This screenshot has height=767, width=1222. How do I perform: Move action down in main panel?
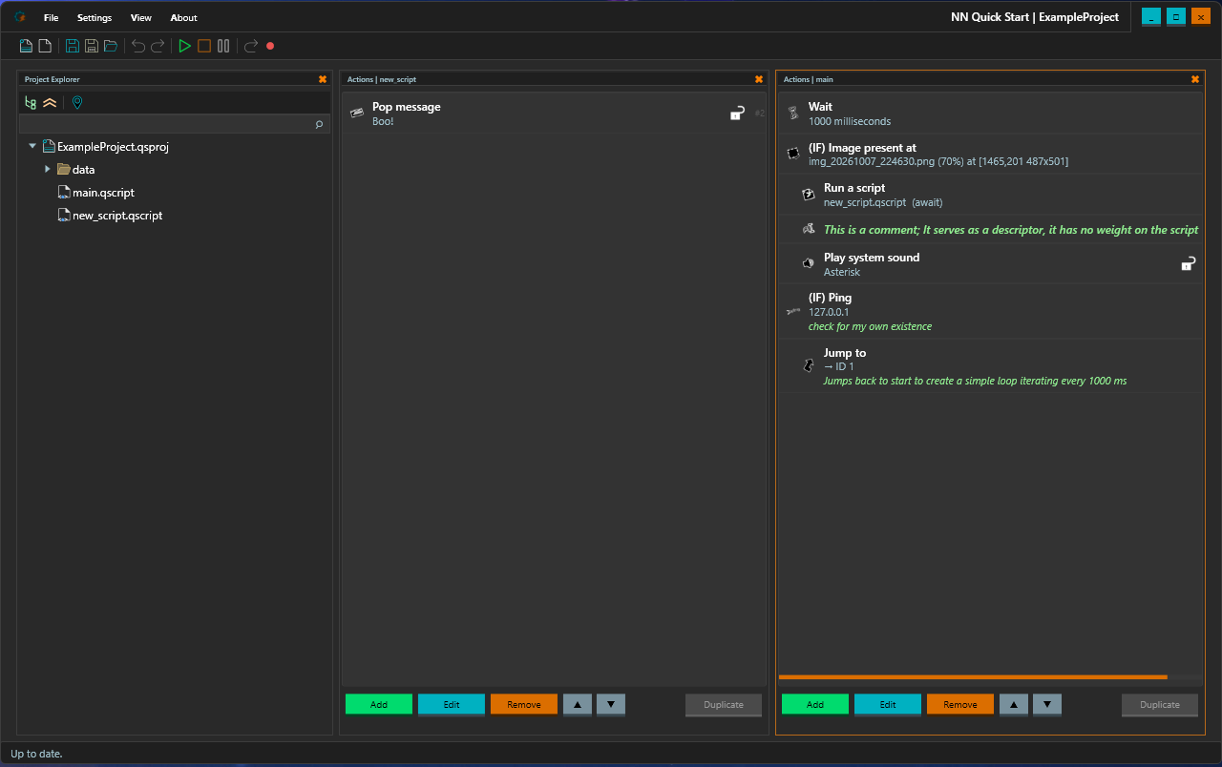click(1047, 704)
